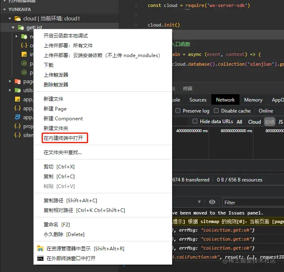This screenshot has width=284, height=272.
Task: Click the app.js JavaScript file icon
Action: click(x=18, y=99)
